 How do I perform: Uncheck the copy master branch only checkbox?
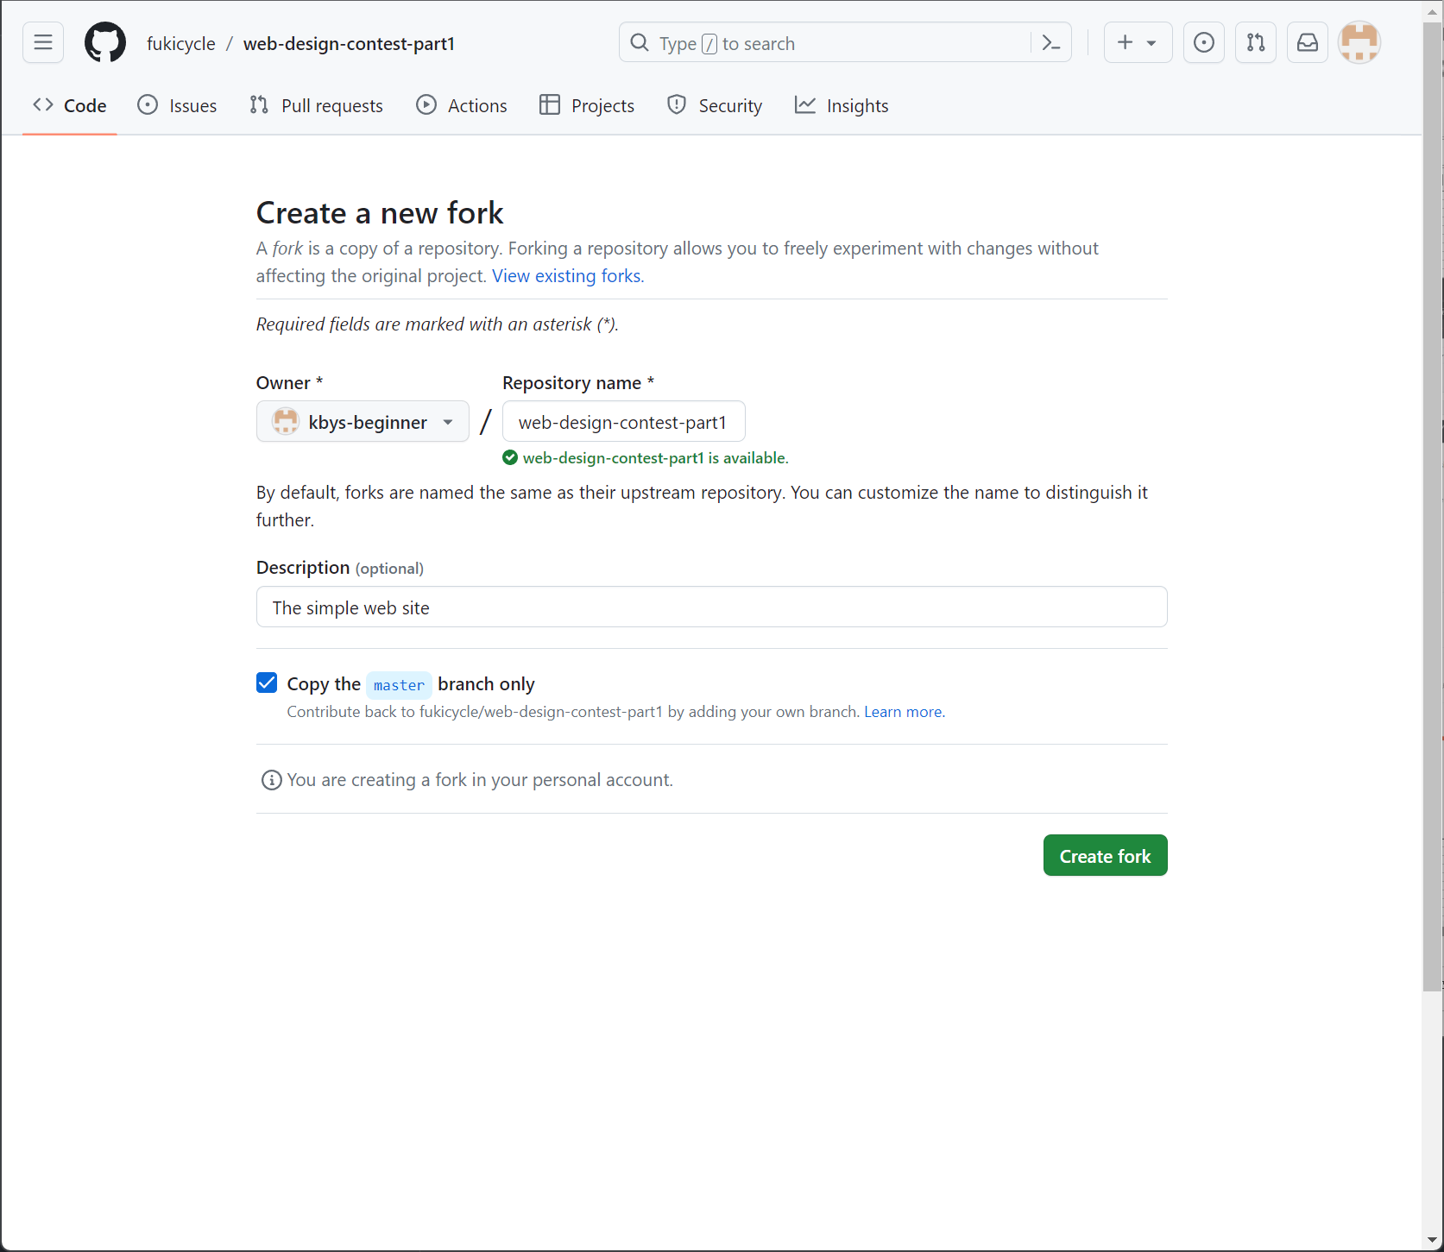pyautogui.click(x=266, y=683)
